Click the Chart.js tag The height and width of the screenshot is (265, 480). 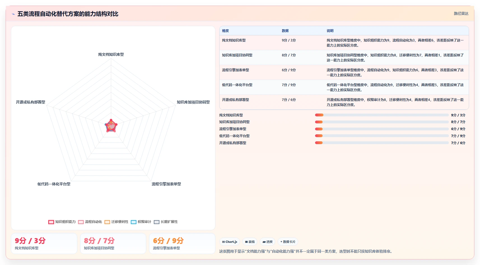[230, 242]
